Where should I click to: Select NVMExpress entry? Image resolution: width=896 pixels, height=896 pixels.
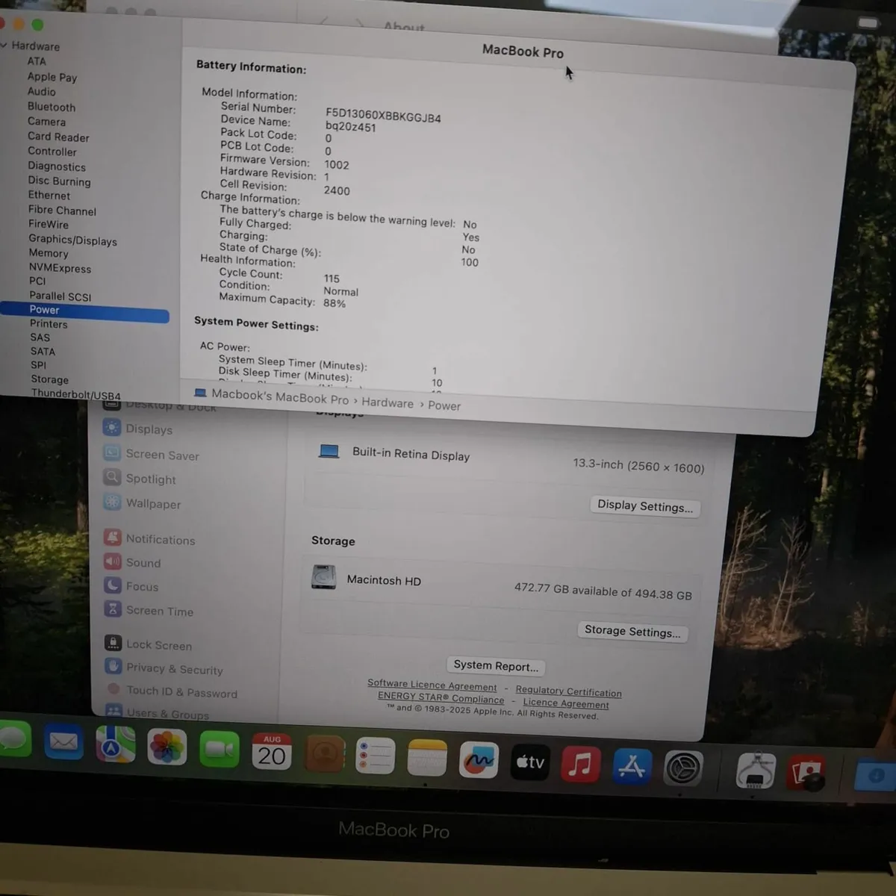pyautogui.click(x=60, y=268)
